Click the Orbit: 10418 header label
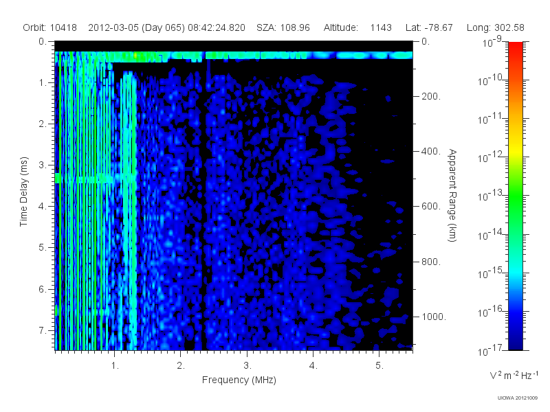The width and height of the screenshot is (550, 412). tap(49, 27)
